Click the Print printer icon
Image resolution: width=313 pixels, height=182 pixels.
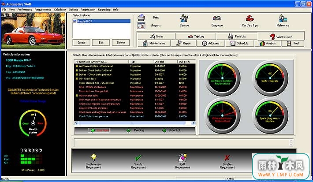click(142, 18)
